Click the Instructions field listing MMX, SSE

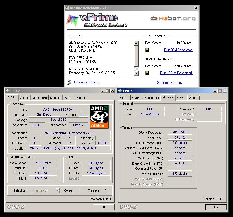[69, 148]
